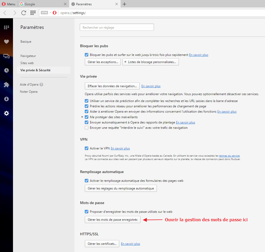
Task: Click Gérer les mots de passe enregistrés
Action: pos(112,220)
